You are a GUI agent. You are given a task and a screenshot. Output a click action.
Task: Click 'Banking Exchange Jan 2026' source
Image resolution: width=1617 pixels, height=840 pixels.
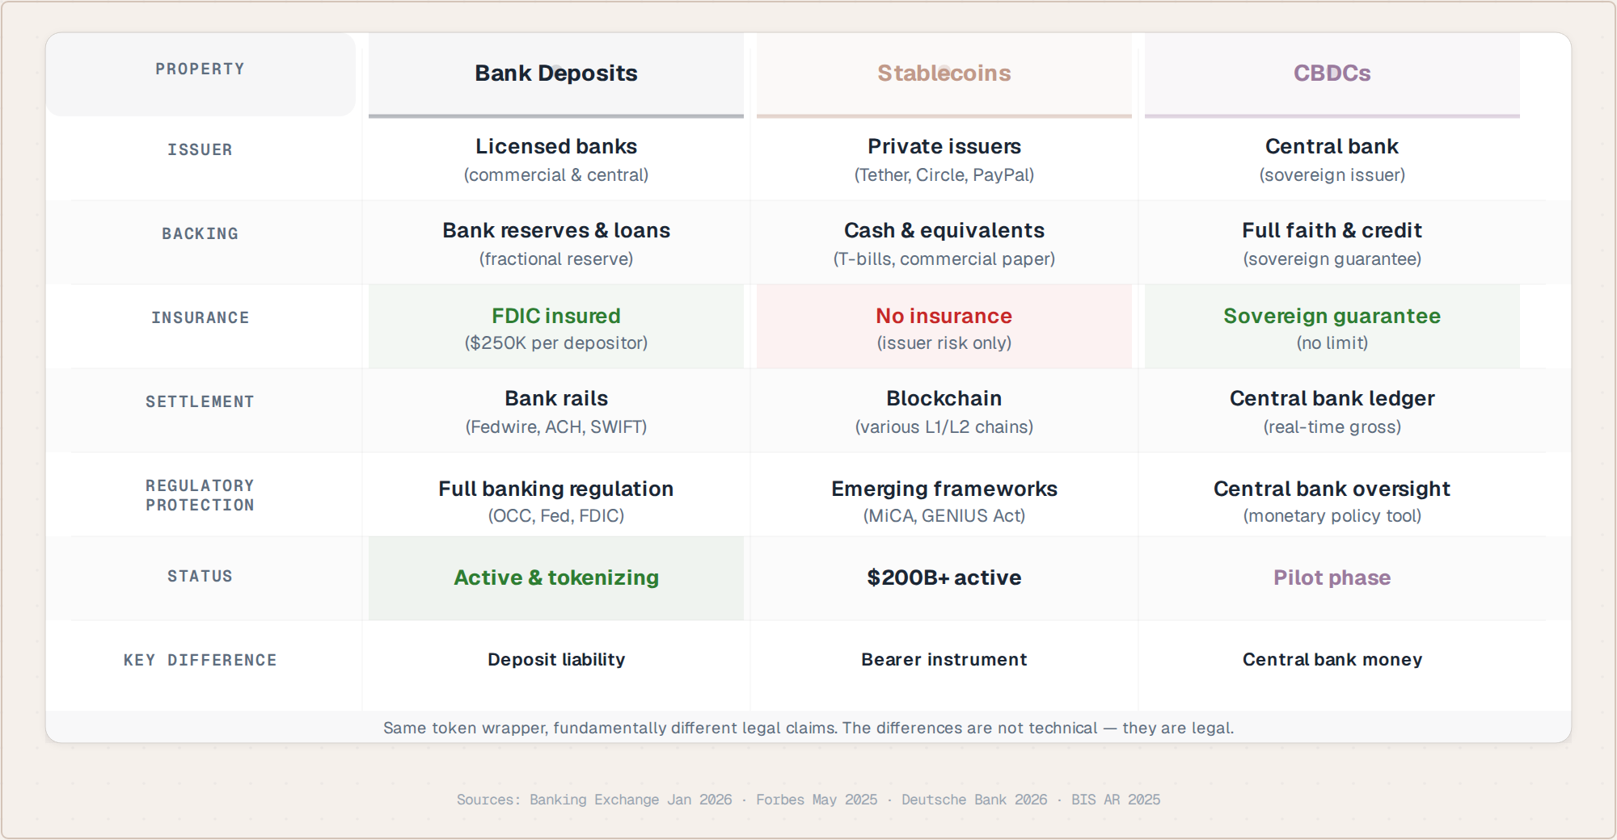[631, 800]
